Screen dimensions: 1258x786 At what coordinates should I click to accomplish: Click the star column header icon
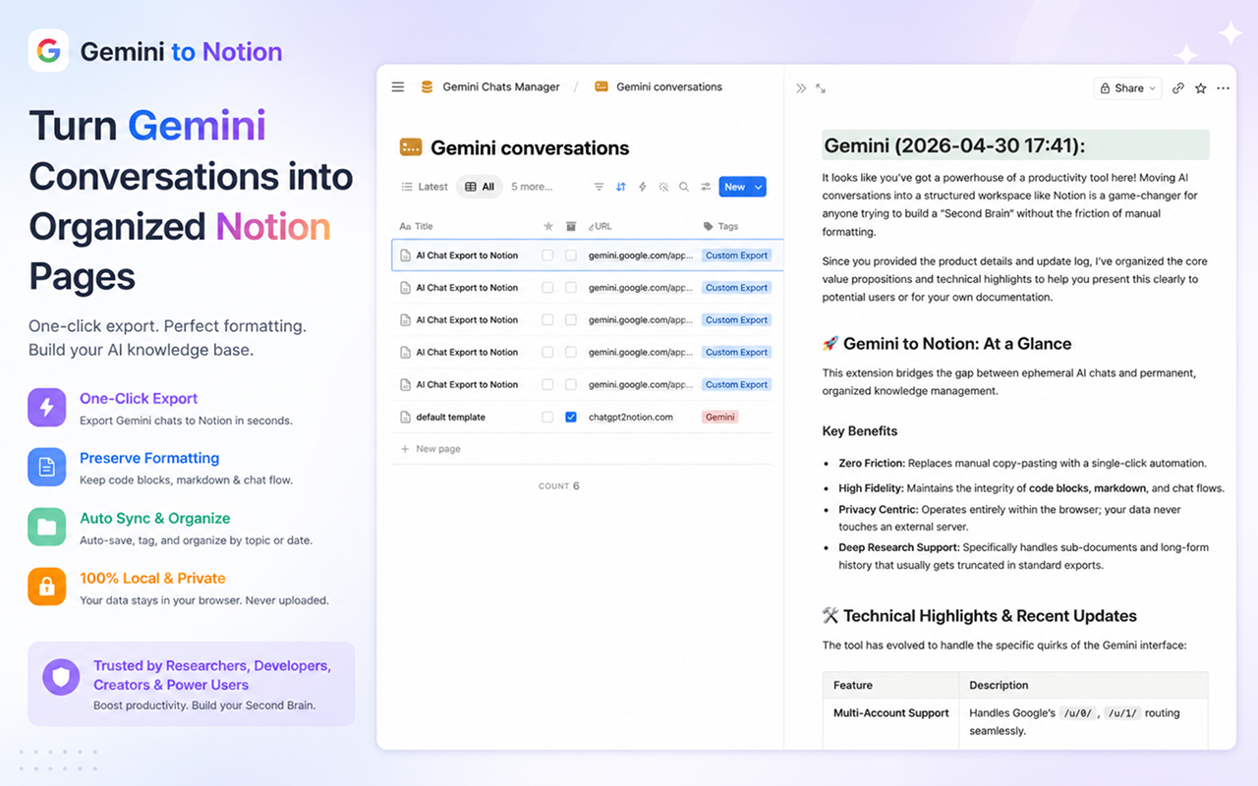[x=548, y=226]
